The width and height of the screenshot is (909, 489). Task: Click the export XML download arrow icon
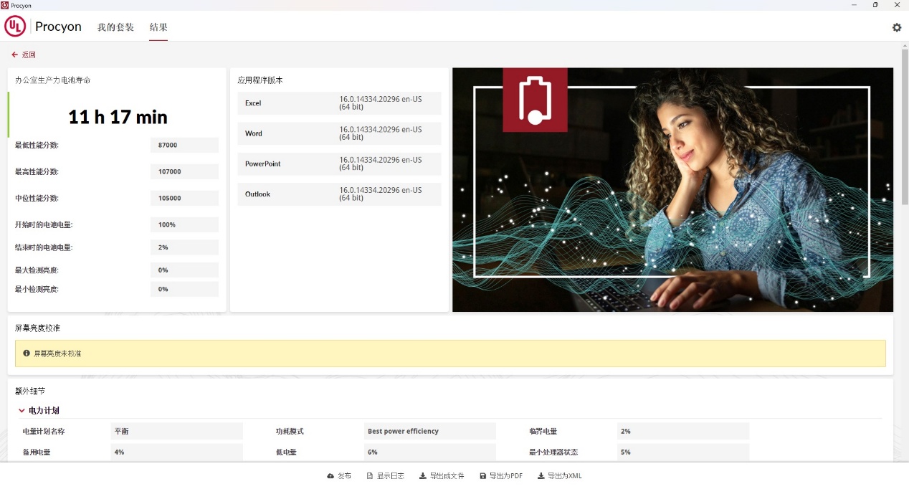click(543, 475)
